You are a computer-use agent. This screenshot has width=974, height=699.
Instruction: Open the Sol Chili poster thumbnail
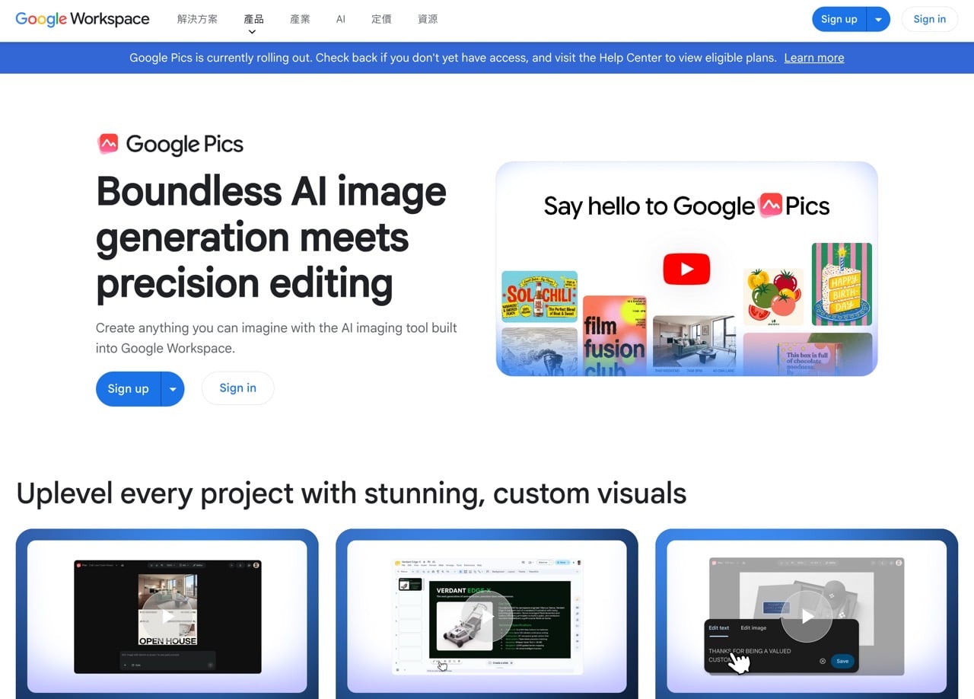[x=540, y=297]
